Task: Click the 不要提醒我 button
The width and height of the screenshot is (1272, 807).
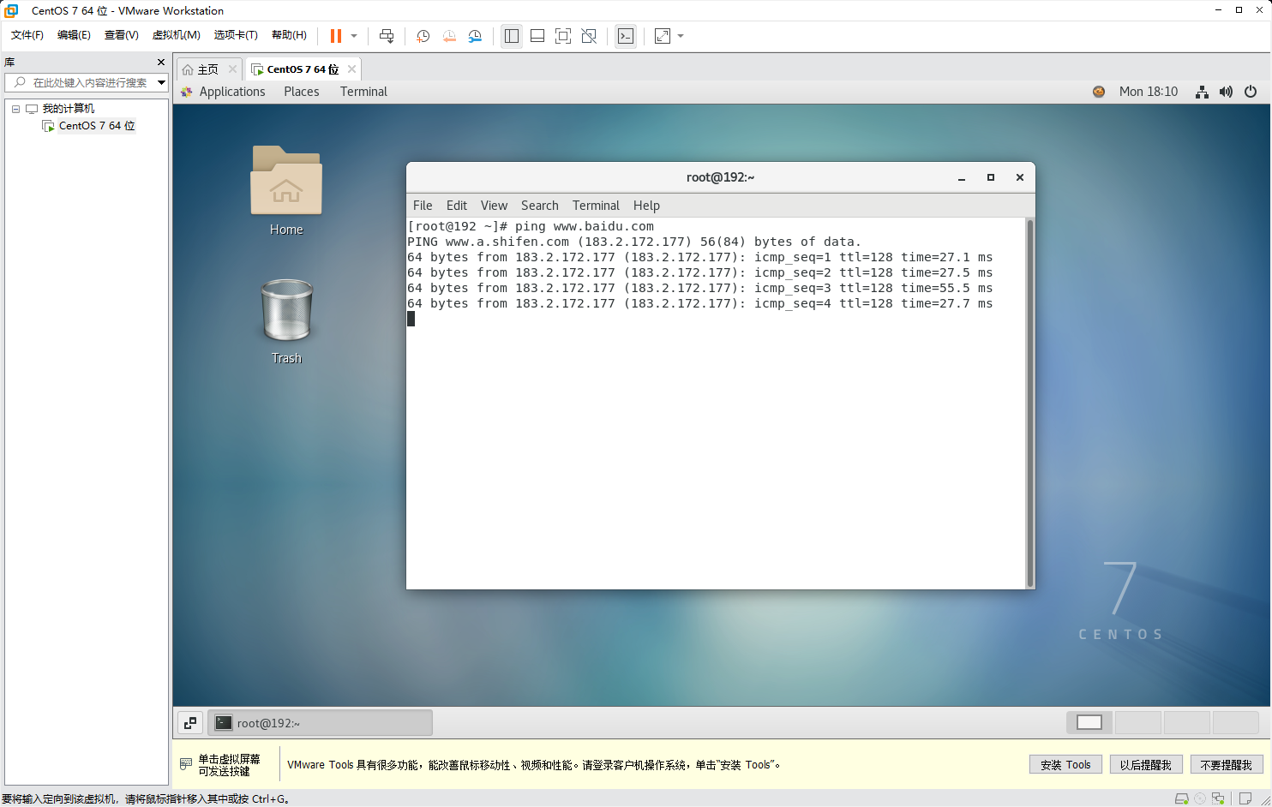Action: (x=1227, y=765)
